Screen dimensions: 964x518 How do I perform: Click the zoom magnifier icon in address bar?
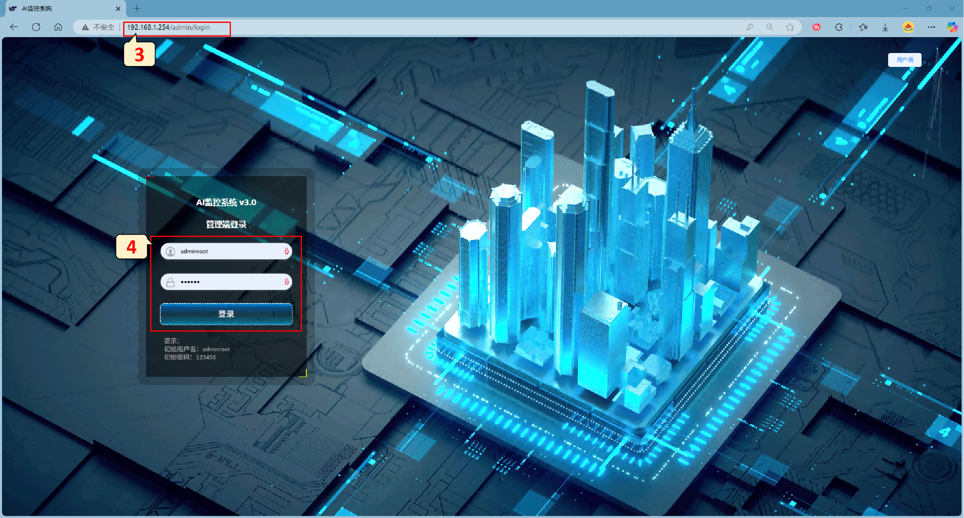[x=769, y=27]
